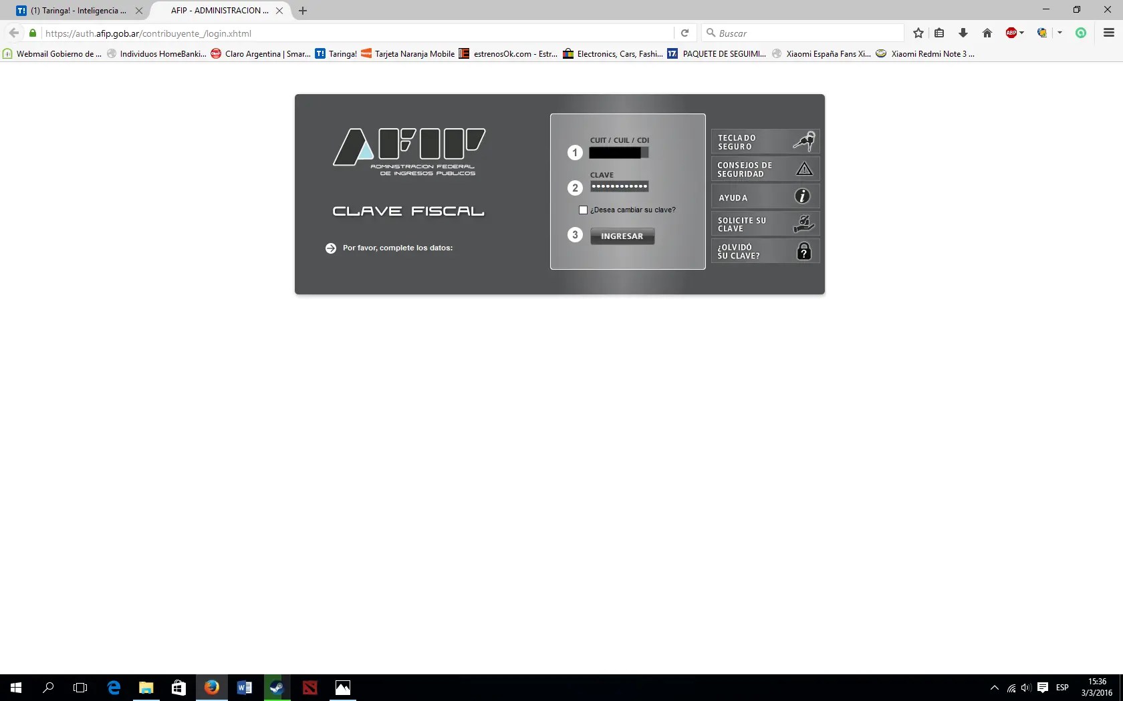Image resolution: width=1123 pixels, height=701 pixels.
Task: Open the Action Center notifications
Action: 1043,688
